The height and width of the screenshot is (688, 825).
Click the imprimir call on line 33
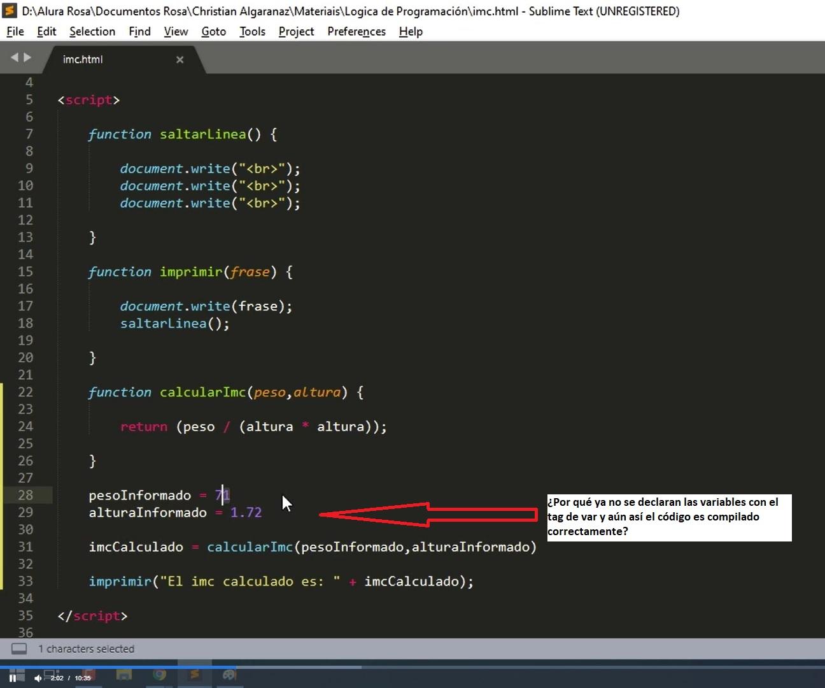tap(120, 582)
